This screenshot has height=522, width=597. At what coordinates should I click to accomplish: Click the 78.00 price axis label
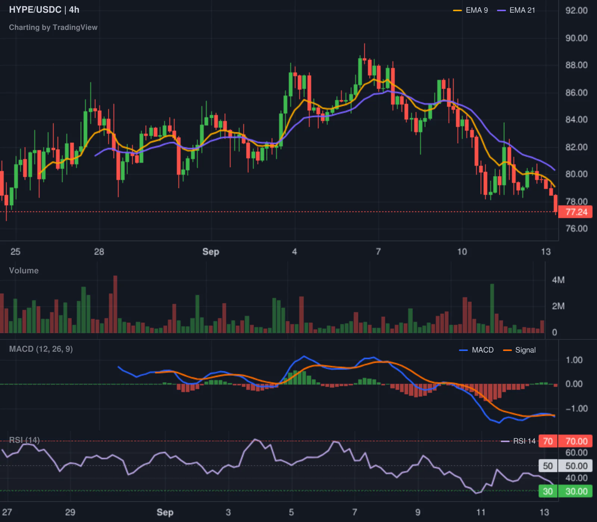coord(576,201)
